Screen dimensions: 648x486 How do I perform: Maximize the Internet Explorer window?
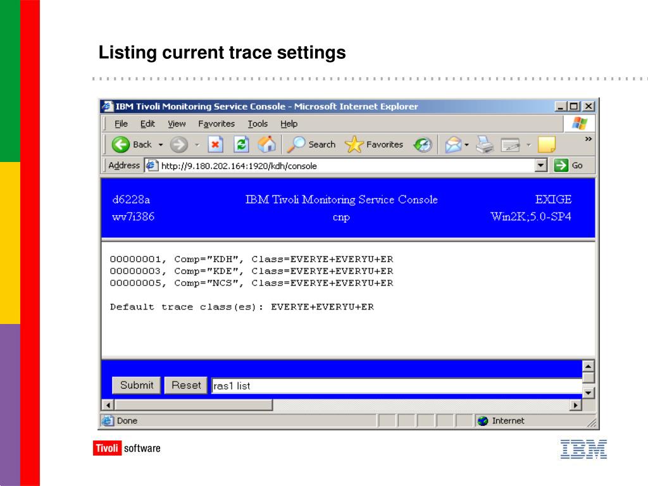573,106
